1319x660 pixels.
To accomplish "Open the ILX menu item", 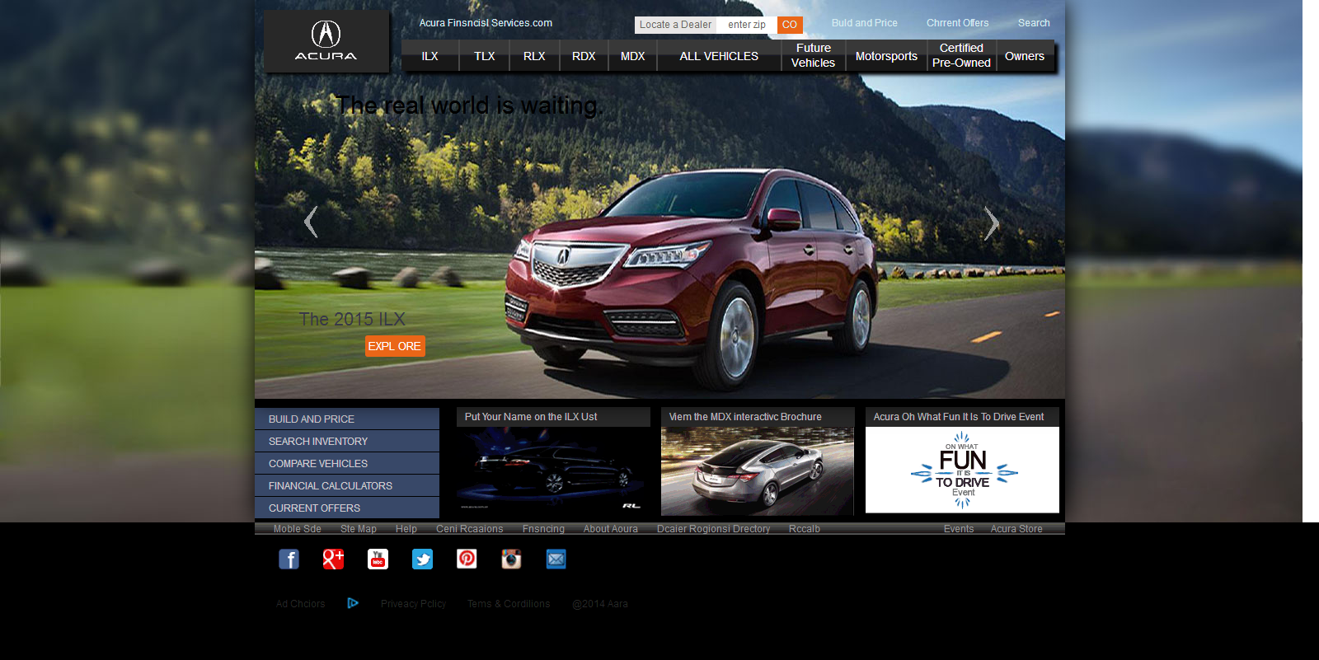I will (430, 56).
